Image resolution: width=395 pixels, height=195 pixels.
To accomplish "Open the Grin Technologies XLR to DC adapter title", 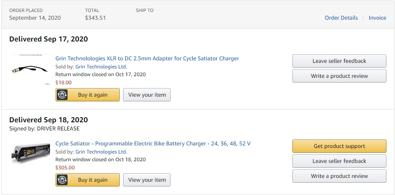I will click(x=147, y=59).
